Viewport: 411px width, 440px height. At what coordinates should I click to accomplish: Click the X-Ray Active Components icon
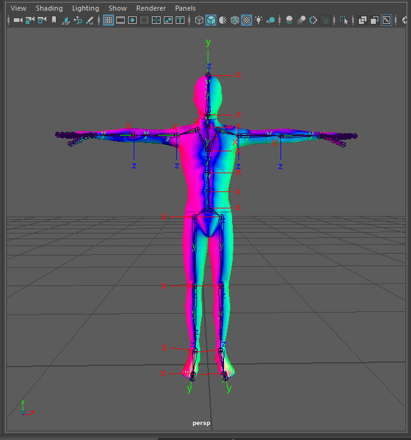point(374,20)
